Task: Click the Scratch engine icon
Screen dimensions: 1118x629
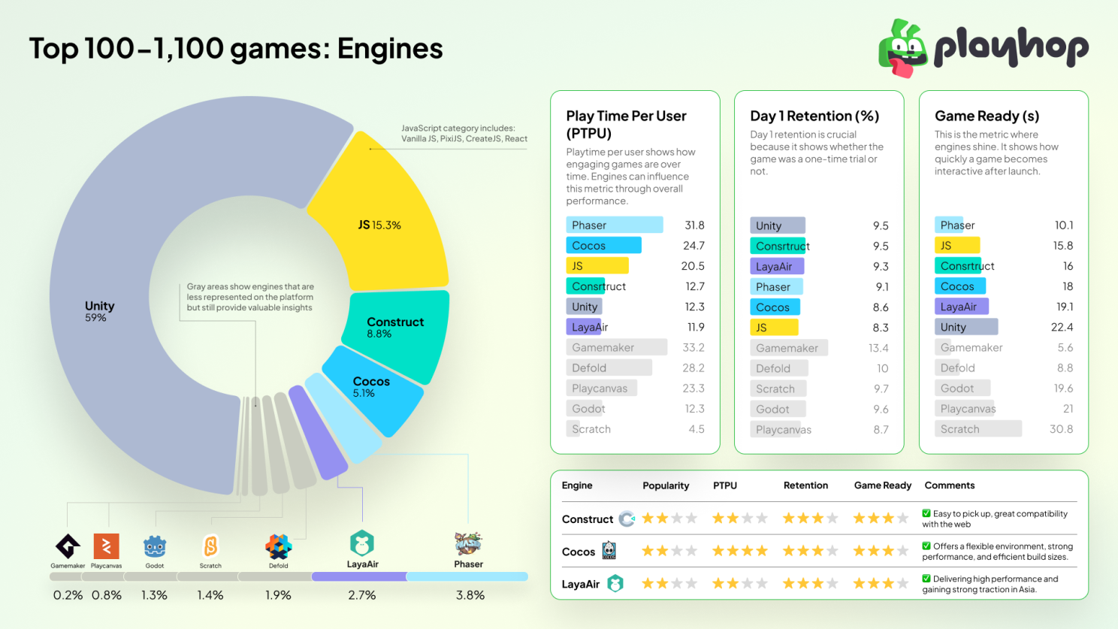Action: [x=210, y=546]
